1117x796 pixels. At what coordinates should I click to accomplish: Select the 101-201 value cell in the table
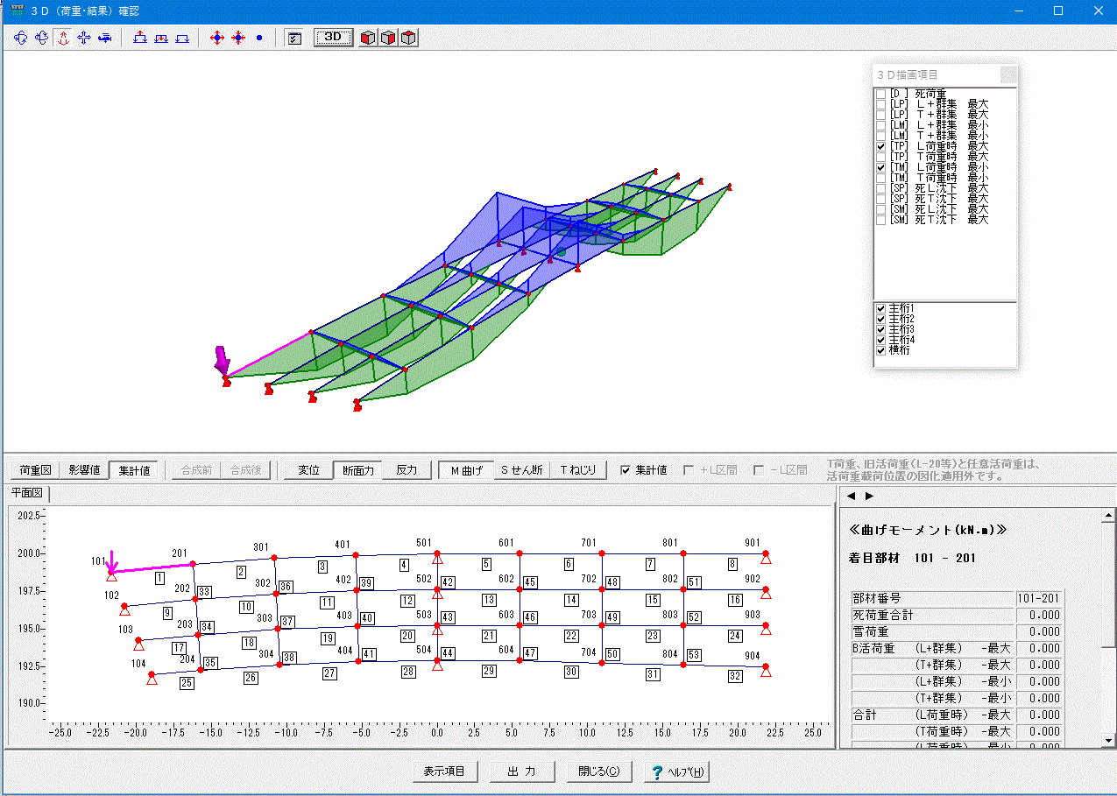[1040, 599]
